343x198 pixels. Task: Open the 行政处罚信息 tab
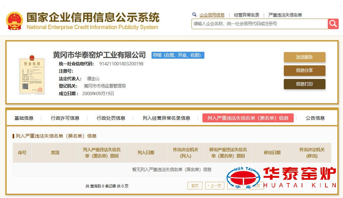coord(111,118)
